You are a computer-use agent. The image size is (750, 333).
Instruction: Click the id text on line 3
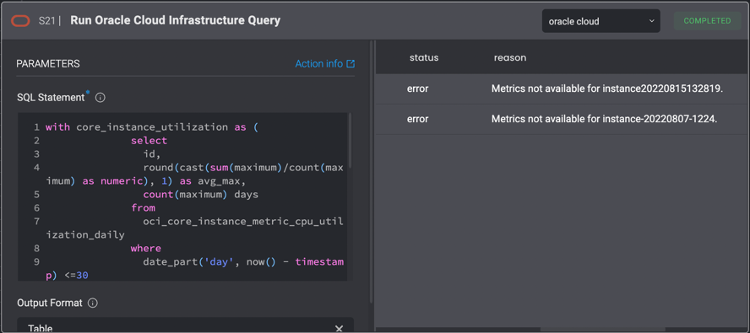click(152, 154)
